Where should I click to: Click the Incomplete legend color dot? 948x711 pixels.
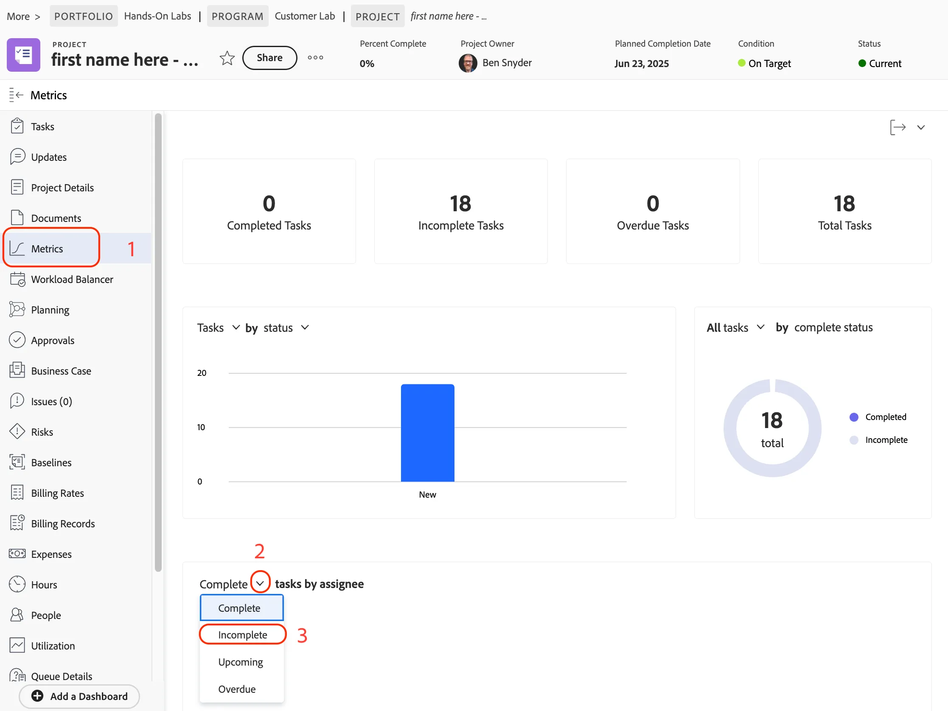854,440
